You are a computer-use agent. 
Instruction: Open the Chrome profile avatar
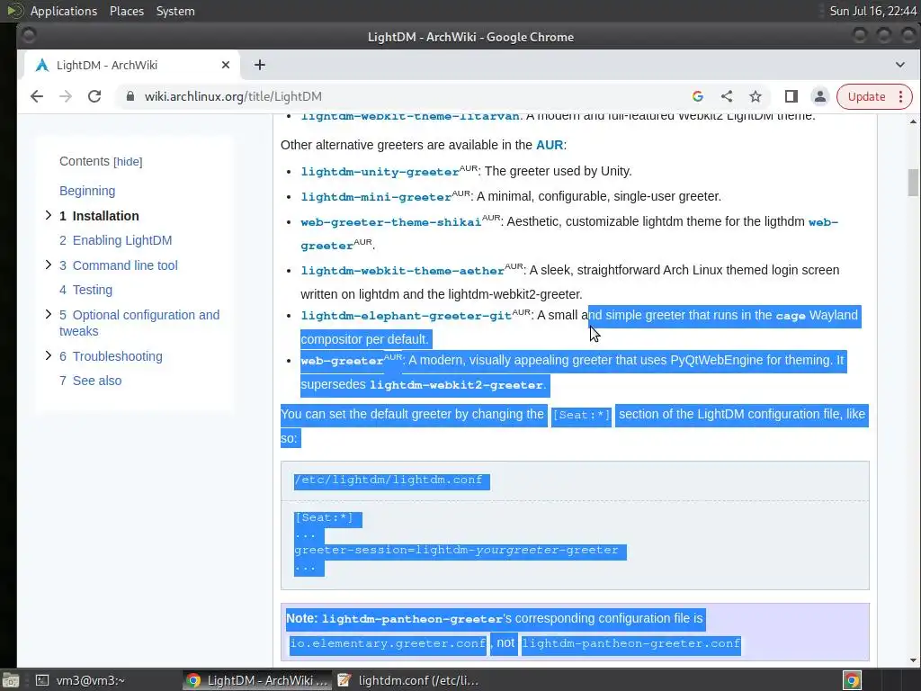coord(820,96)
